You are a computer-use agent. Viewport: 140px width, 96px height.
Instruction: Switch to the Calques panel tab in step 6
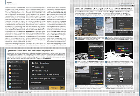[x=107, y=67]
